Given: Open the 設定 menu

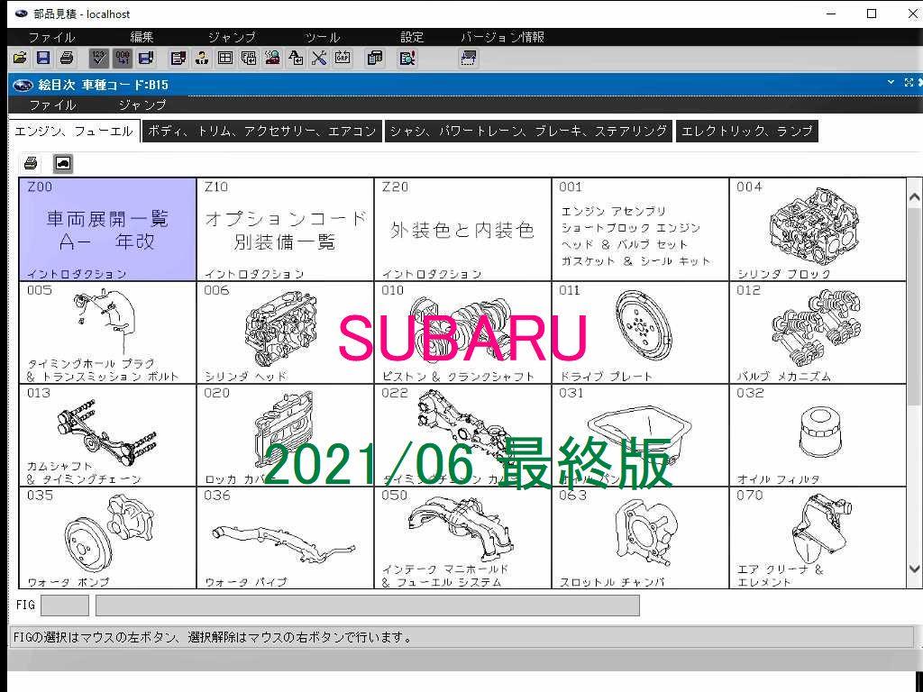Looking at the screenshot, I should pyautogui.click(x=411, y=37).
